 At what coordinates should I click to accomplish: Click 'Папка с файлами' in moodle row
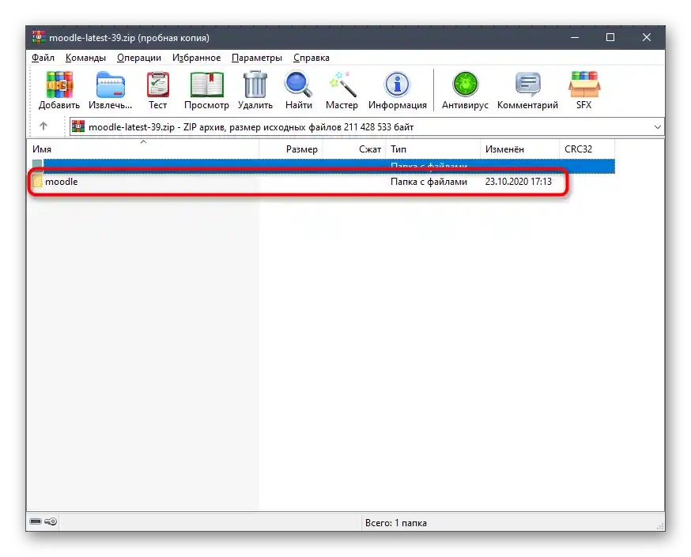pos(429,182)
